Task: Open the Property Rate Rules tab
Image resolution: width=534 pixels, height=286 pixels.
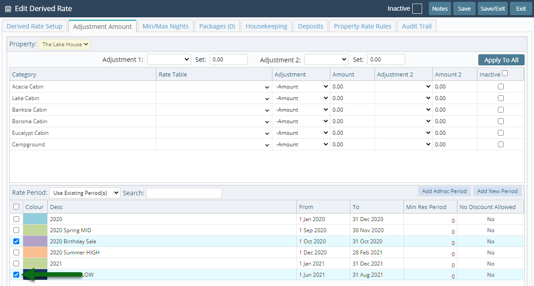Action: point(362,26)
